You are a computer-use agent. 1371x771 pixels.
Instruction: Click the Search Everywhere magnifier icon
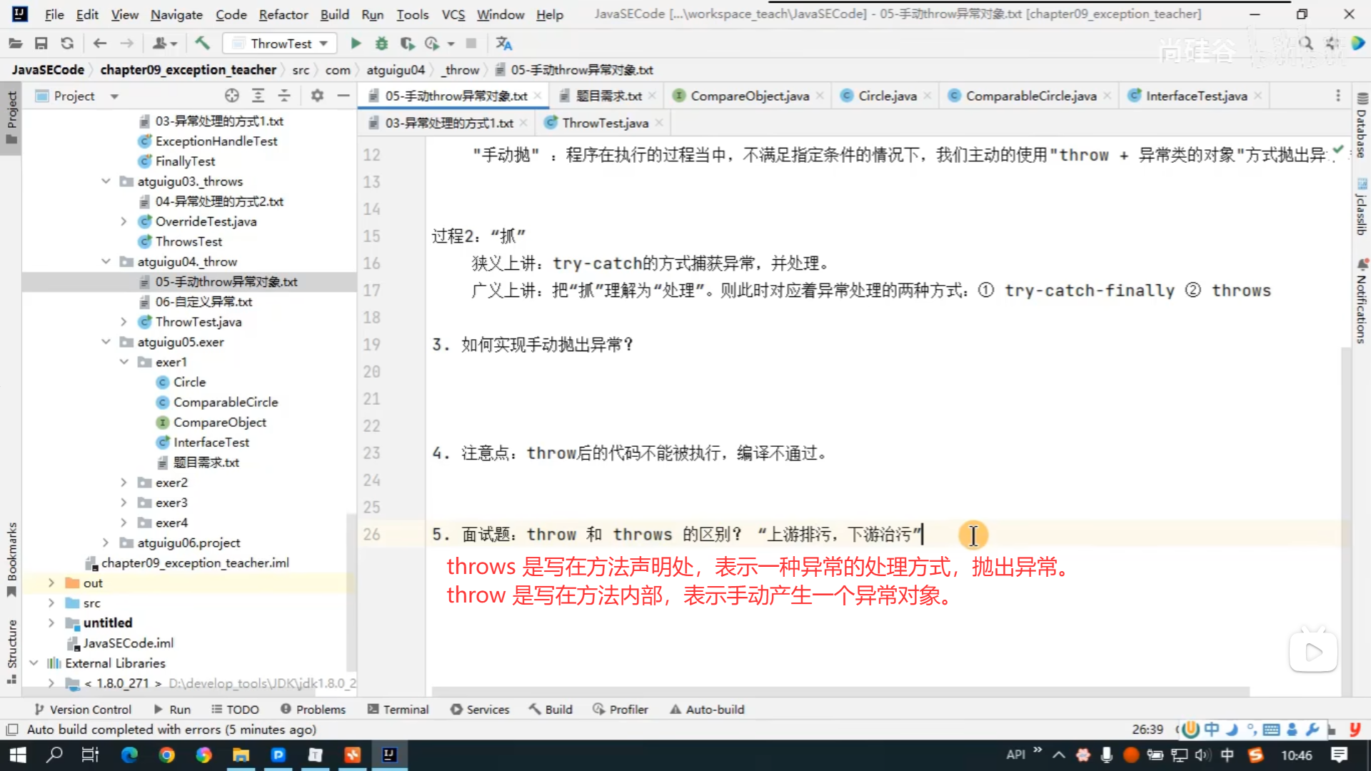pyautogui.click(x=1305, y=44)
